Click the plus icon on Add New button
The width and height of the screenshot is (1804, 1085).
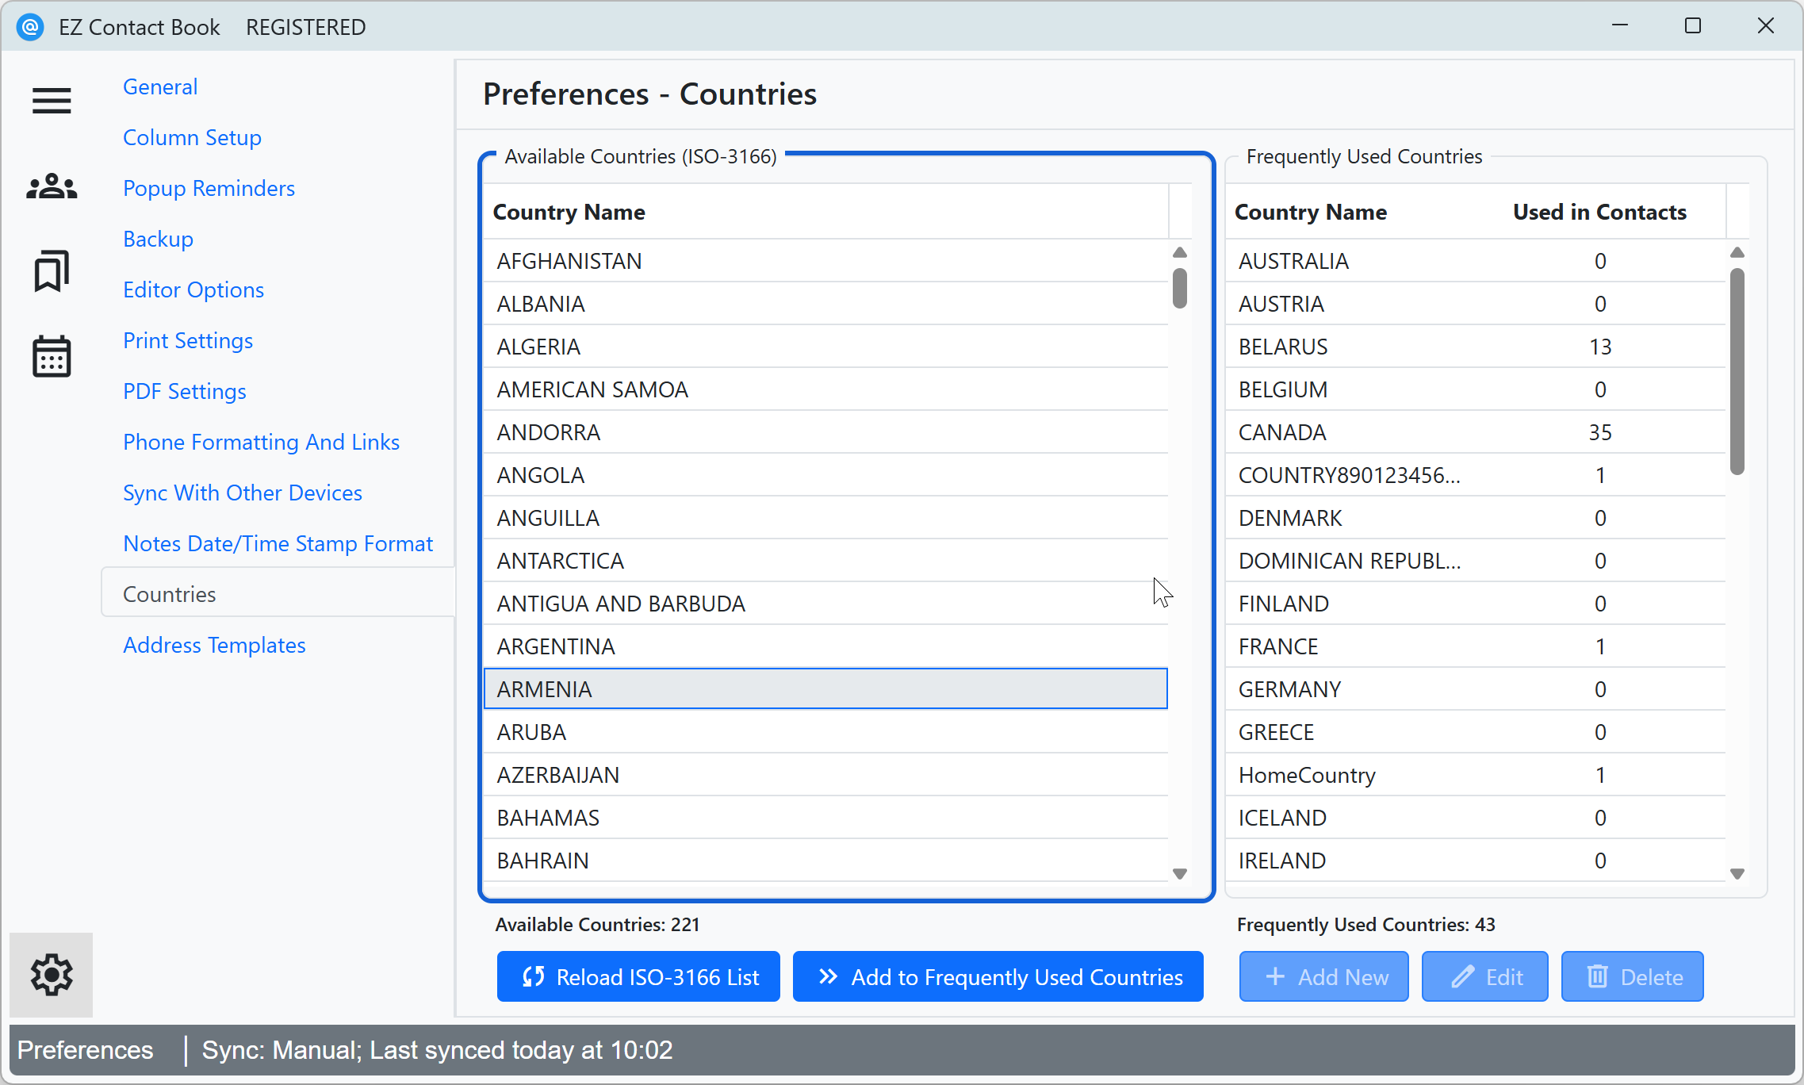point(1275,976)
